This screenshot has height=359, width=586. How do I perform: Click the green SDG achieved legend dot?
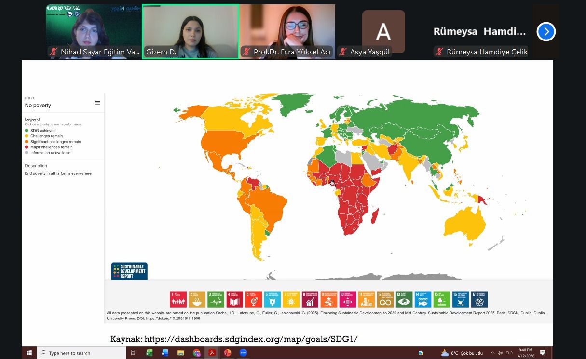click(x=27, y=131)
